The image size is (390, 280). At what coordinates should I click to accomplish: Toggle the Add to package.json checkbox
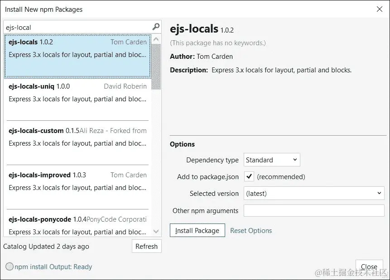[x=249, y=176]
